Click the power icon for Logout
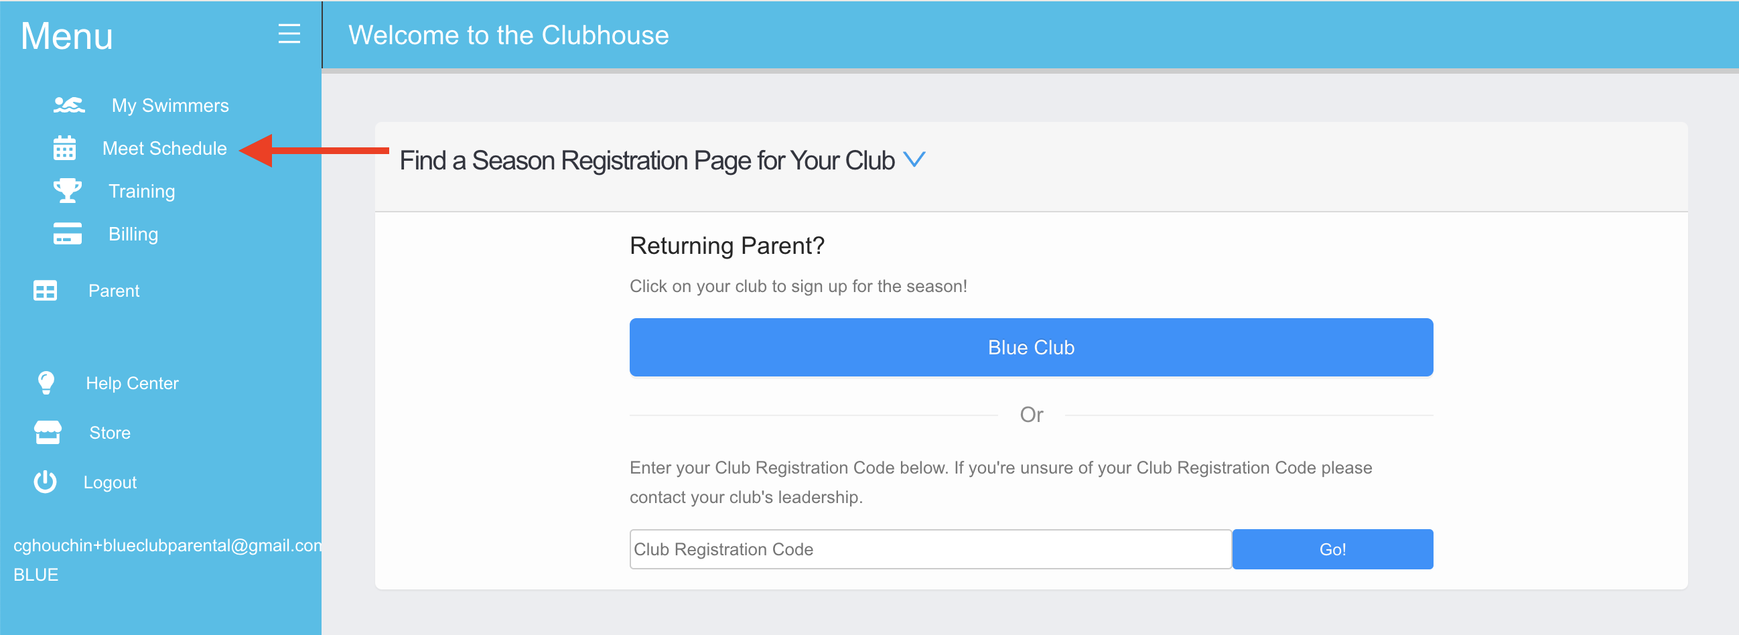The width and height of the screenshot is (1739, 635). pos(46,482)
